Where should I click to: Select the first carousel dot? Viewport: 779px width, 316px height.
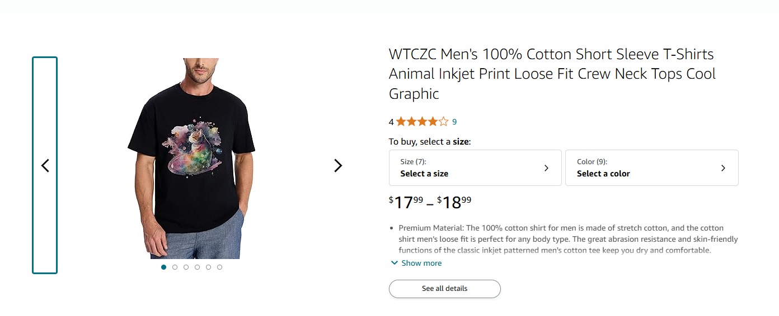pyautogui.click(x=163, y=267)
